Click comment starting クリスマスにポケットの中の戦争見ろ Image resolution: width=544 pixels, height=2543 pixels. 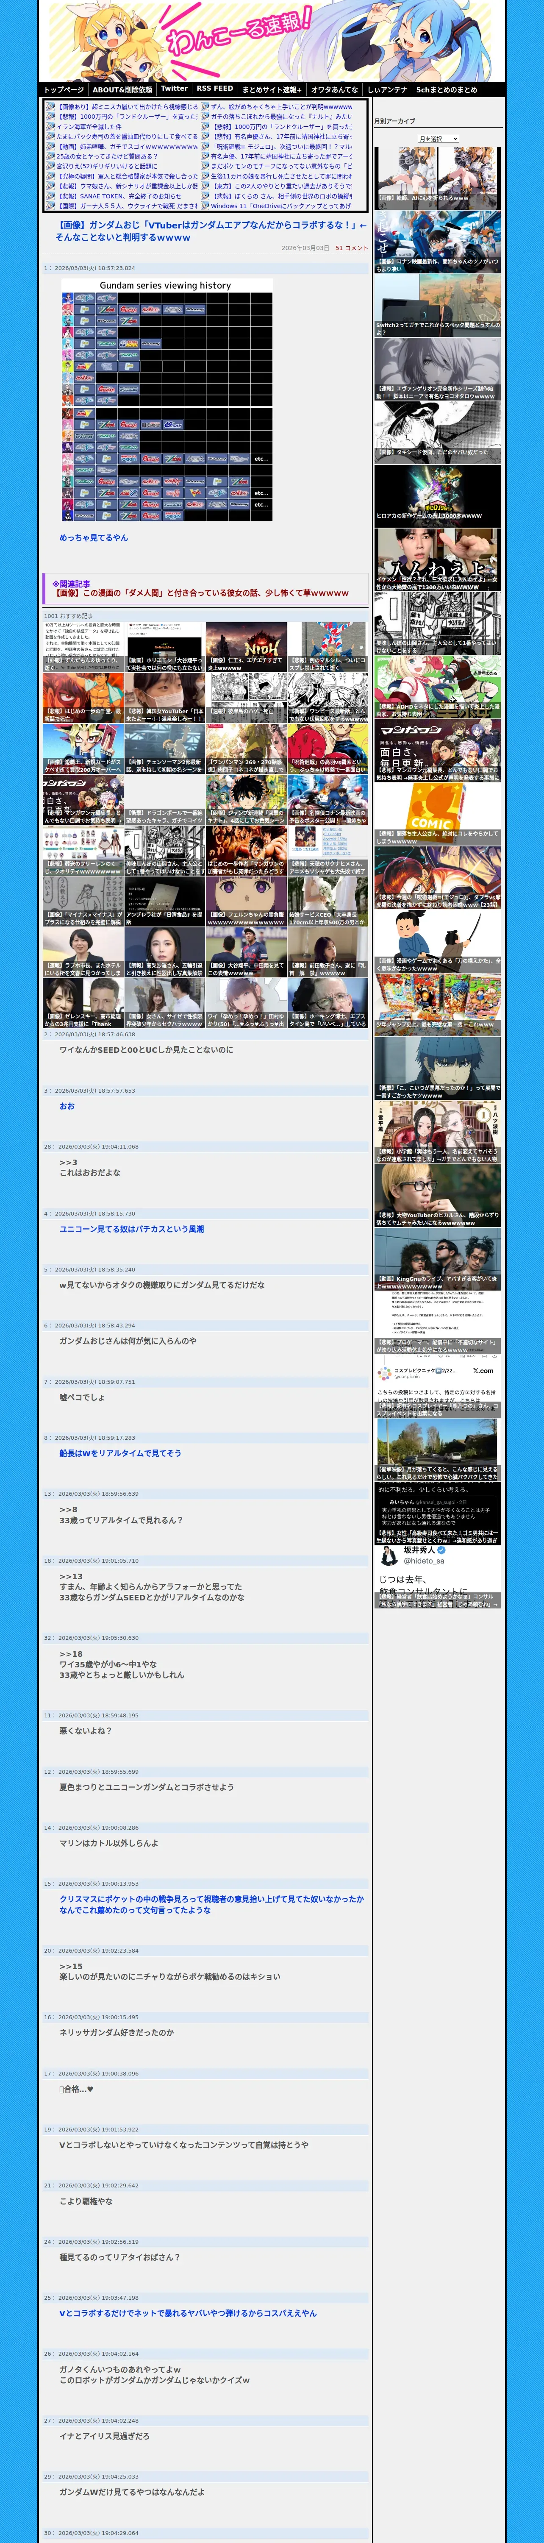pyautogui.click(x=211, y=1904)
